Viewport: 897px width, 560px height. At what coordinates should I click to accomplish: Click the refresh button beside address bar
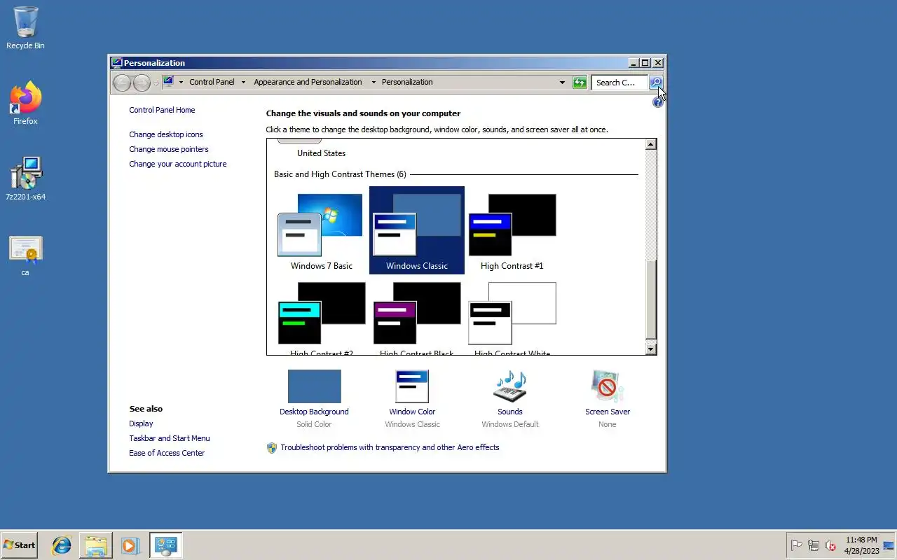pos(580,83)
